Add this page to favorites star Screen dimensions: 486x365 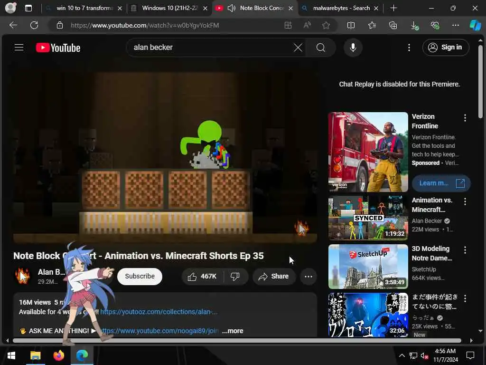(326, 25)
